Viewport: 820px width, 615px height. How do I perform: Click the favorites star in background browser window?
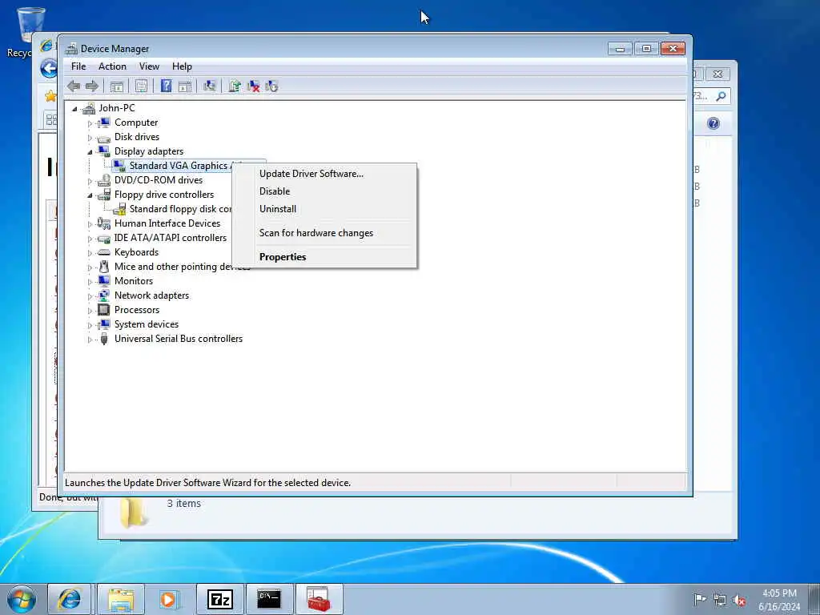[x=50, y=96]
